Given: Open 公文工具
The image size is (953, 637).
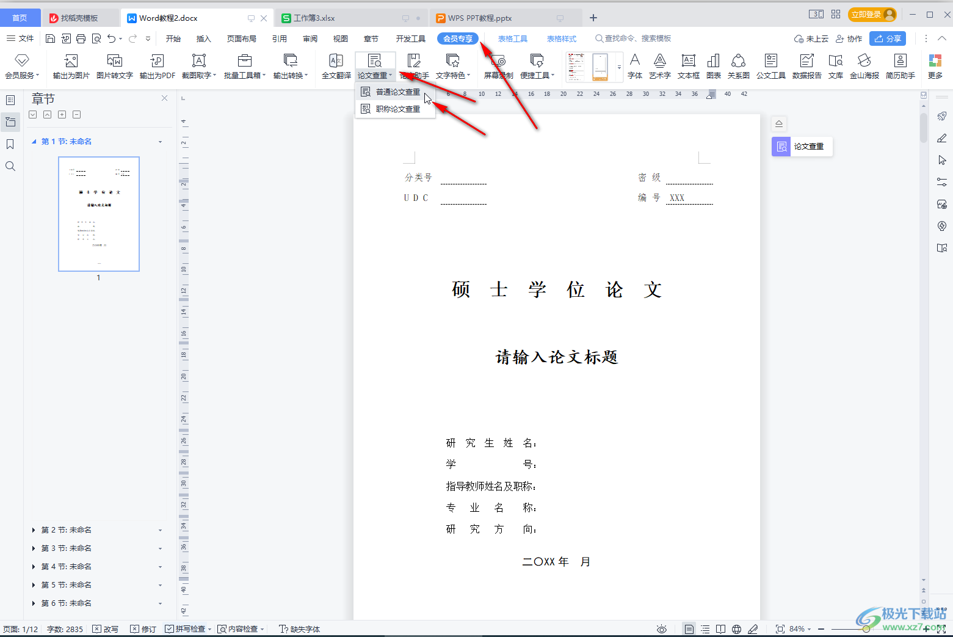Looking at the screenshot, I should 771,67.
